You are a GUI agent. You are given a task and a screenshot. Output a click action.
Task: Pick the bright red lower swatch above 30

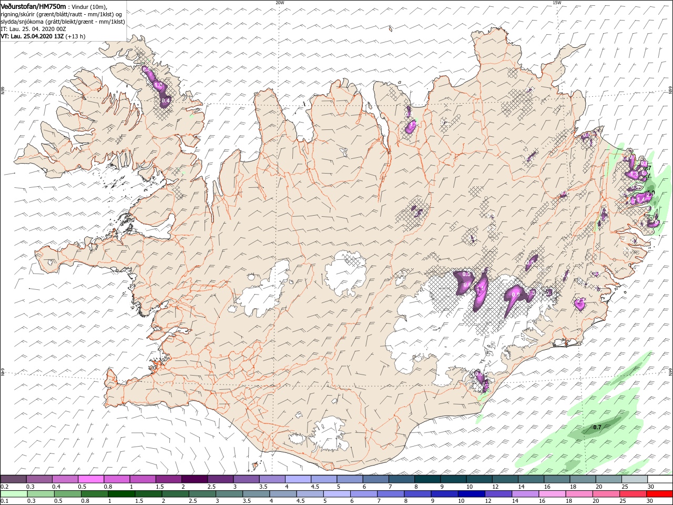click(x=660, y=494)
